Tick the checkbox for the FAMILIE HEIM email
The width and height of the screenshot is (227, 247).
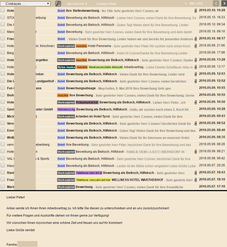(3, 151)
